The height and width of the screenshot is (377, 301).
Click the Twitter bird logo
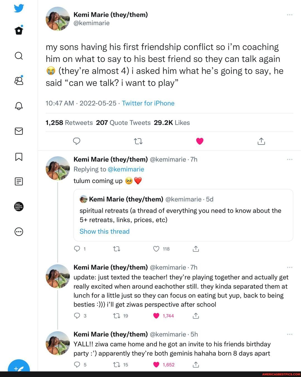pyautogui.click(x=19, y=8)
